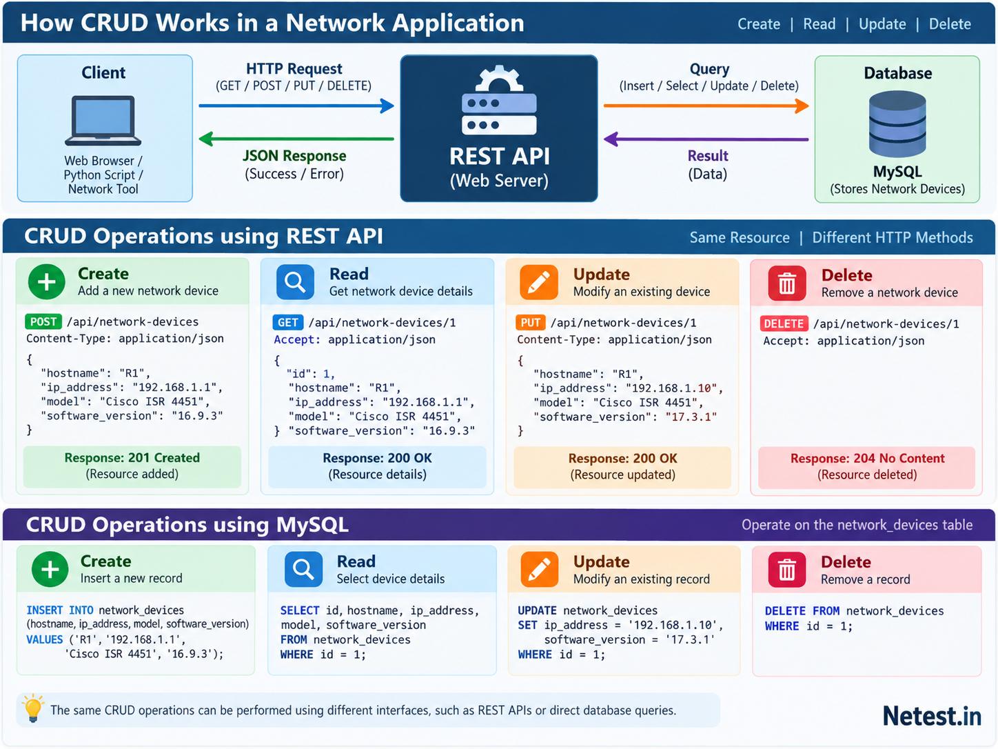Click the trash icon beside Remove a record
The height and width of the screenshot is (749, 998).
click(787, 570)
